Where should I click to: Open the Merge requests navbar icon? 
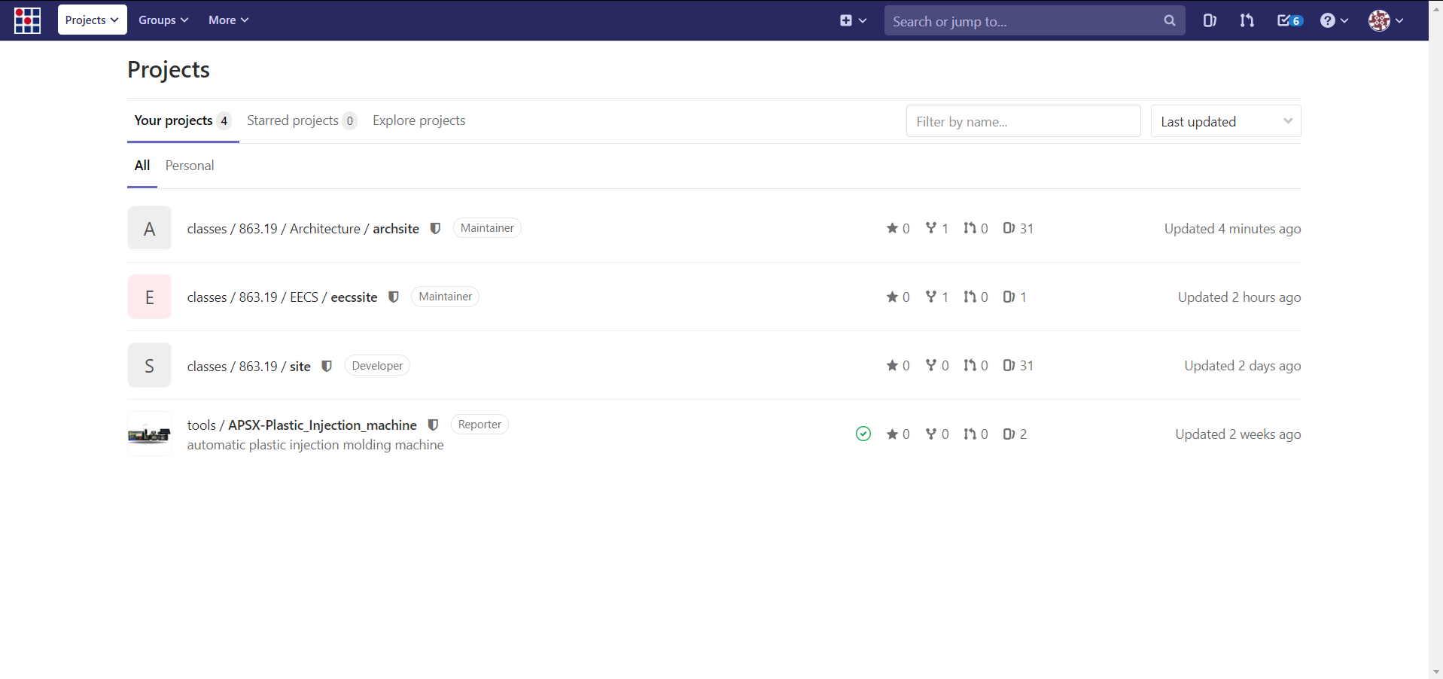pos(1247,20)
